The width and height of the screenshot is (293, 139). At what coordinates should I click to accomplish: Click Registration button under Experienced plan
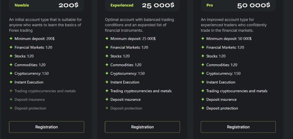[x=142, y=127]
